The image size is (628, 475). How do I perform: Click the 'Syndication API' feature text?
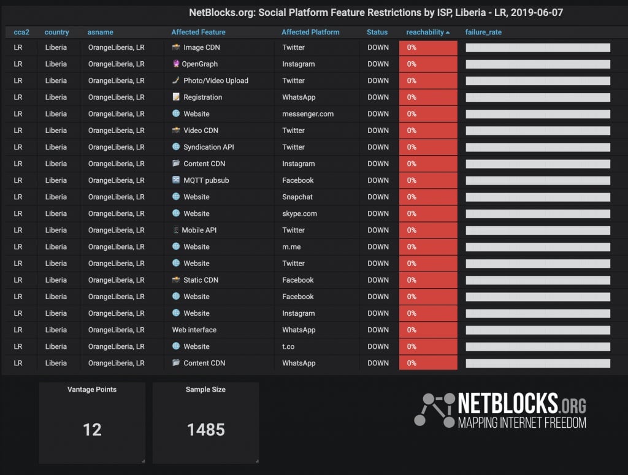[209, 147]
